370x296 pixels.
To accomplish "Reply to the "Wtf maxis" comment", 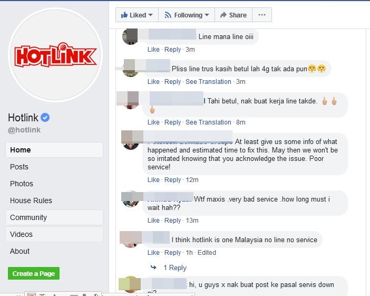I will coord(172,221).
